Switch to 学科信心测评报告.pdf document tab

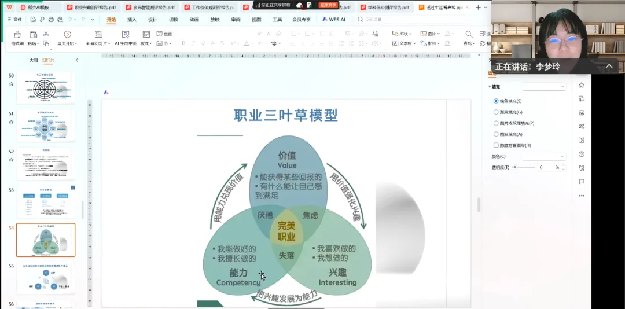385,7
